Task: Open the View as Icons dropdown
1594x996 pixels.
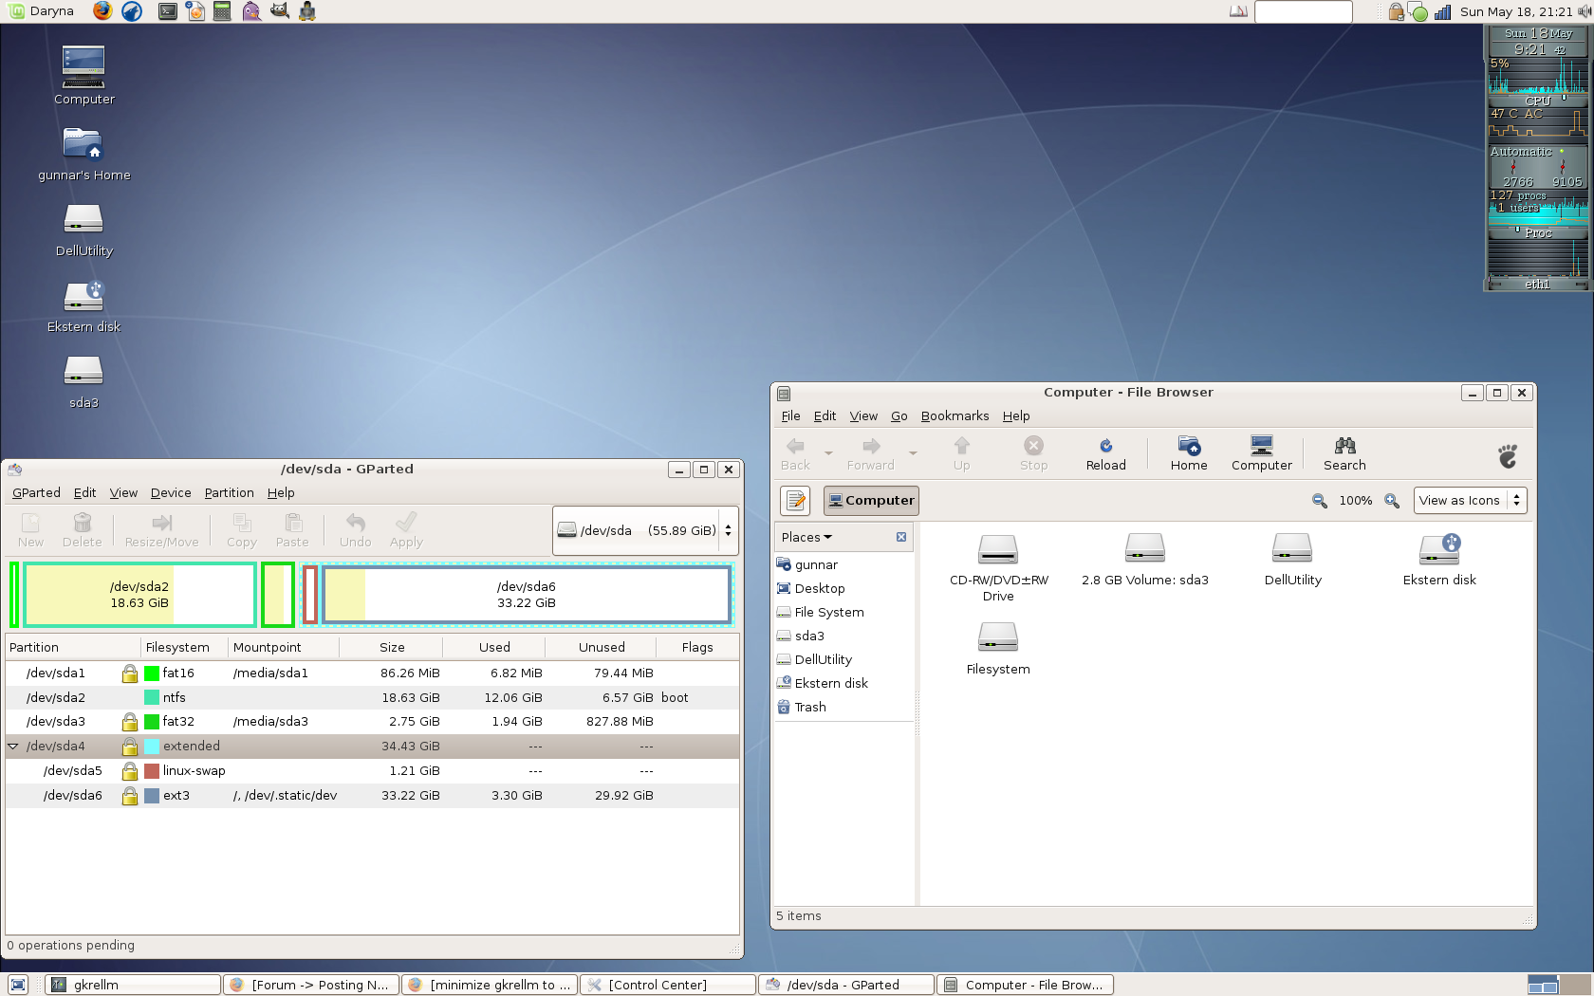Action: click(x=1470, y=500)
